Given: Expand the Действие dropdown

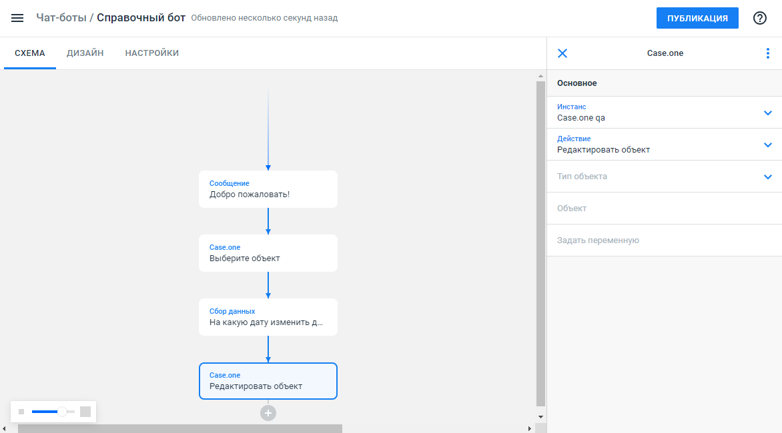Looking at the screenshot, I should (665, 145).
